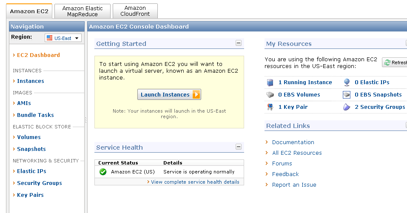Click the Running Instance server icon
This screenshot has height=213, width=407.
click(270, 82)
